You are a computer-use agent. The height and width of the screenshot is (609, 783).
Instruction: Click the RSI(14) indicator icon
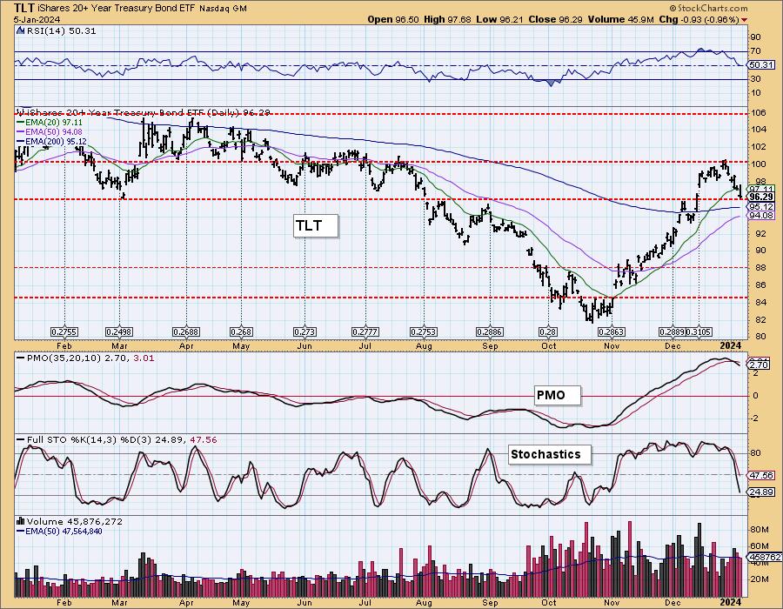21,30
